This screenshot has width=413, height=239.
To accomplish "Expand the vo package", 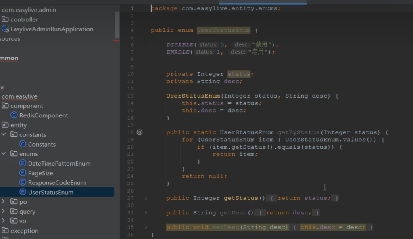I will tap(4, 221).
